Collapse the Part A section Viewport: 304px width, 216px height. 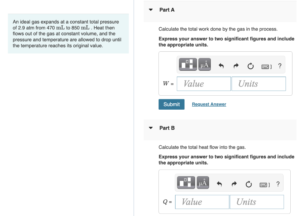pos(151,10)
